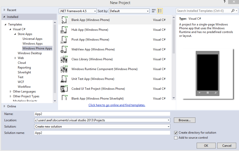Collapse the Store Apps tree node

(x=15, y=34)
